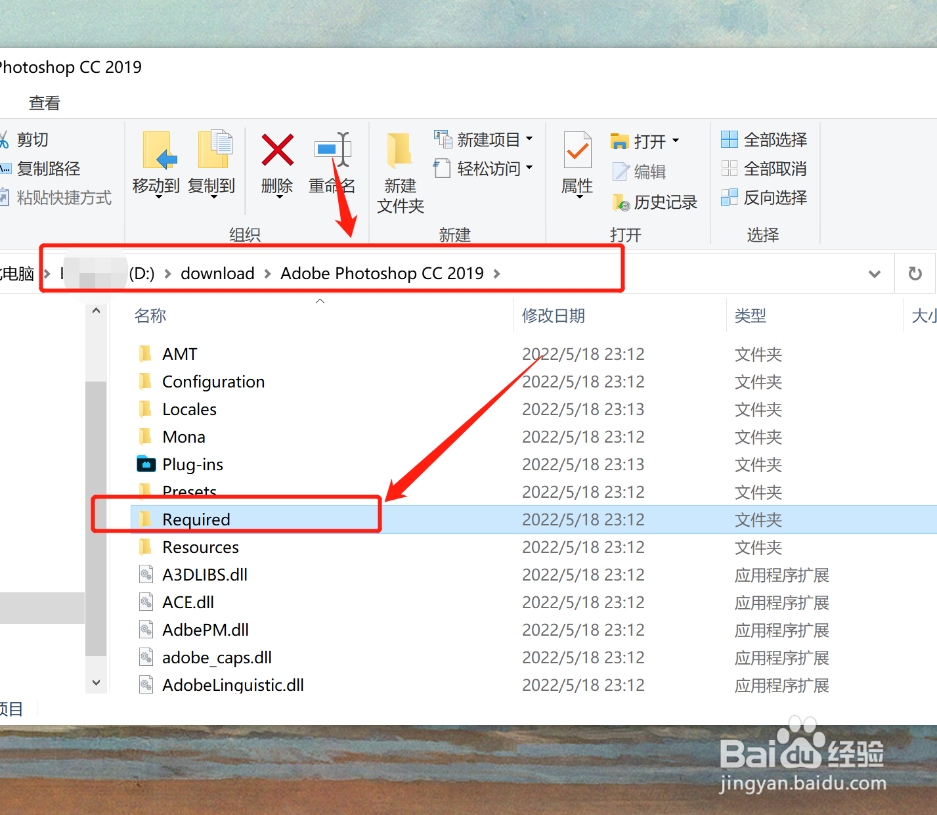Click the Cut (剪切) scissors icon
Image resolution: width=937 pixels, height=815 pixels.
tap(3, 139)
